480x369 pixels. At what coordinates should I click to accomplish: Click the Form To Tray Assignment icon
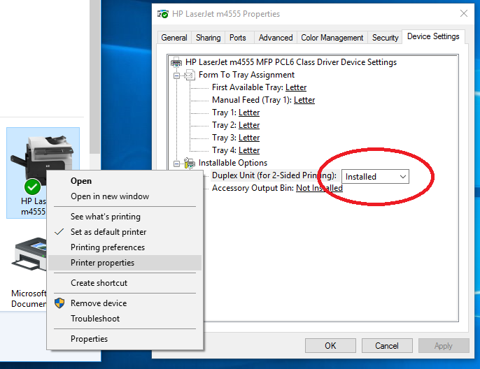pyautogui.click(x=190, y=75)
